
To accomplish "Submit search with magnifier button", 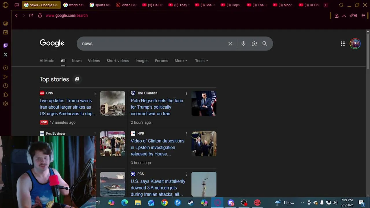I will tap(265, 44).
